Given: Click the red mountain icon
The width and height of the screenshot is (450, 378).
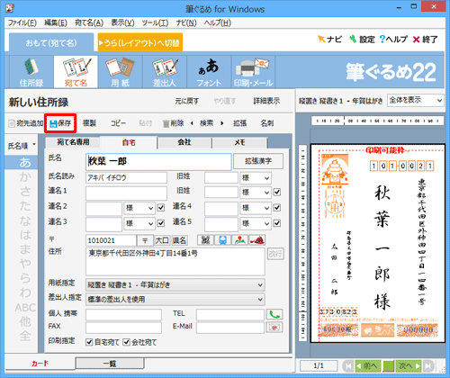Looking at the screenshot, I should click(x=257, y=240).
